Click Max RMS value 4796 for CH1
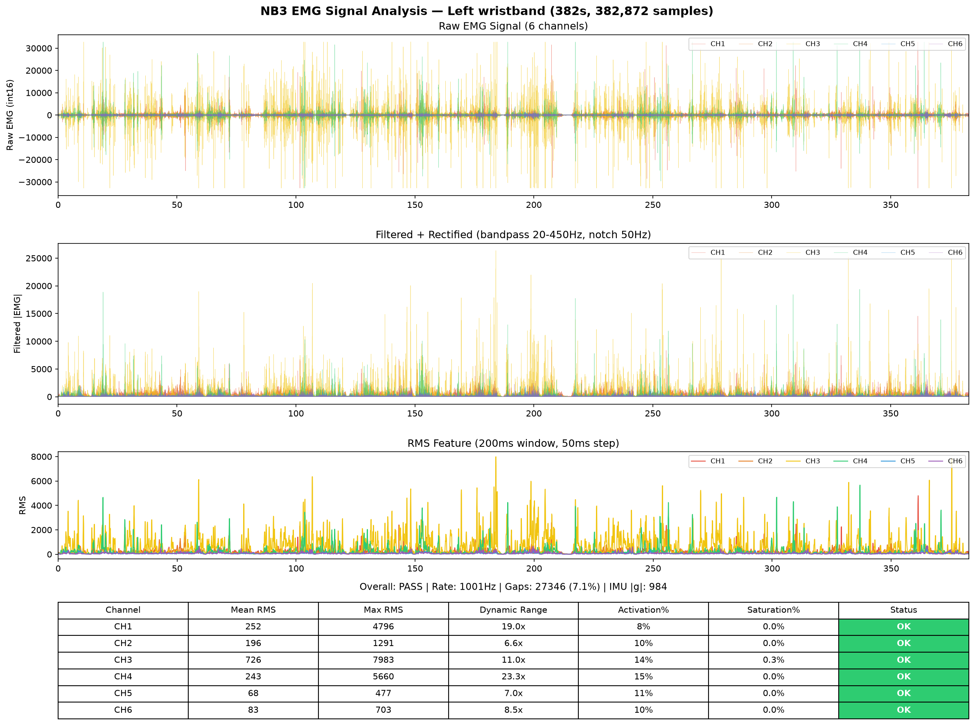The height and width of the screenshot is (725, 975). 383,627
